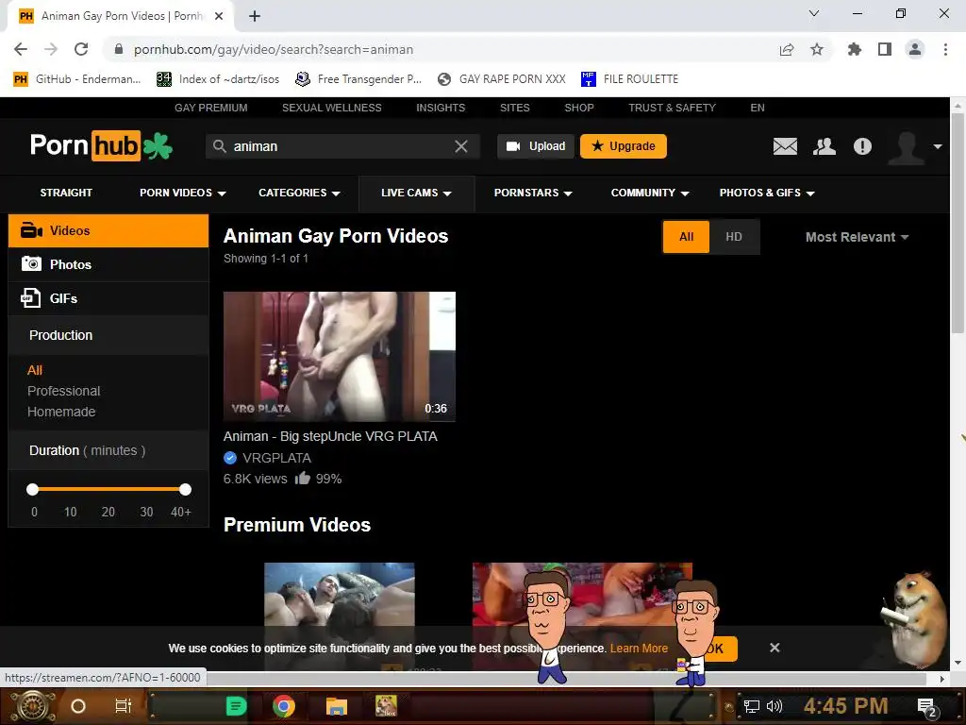
Task: Open Trust & Safety in top bar
Action: pyautogui.click(x=672, y=108)
